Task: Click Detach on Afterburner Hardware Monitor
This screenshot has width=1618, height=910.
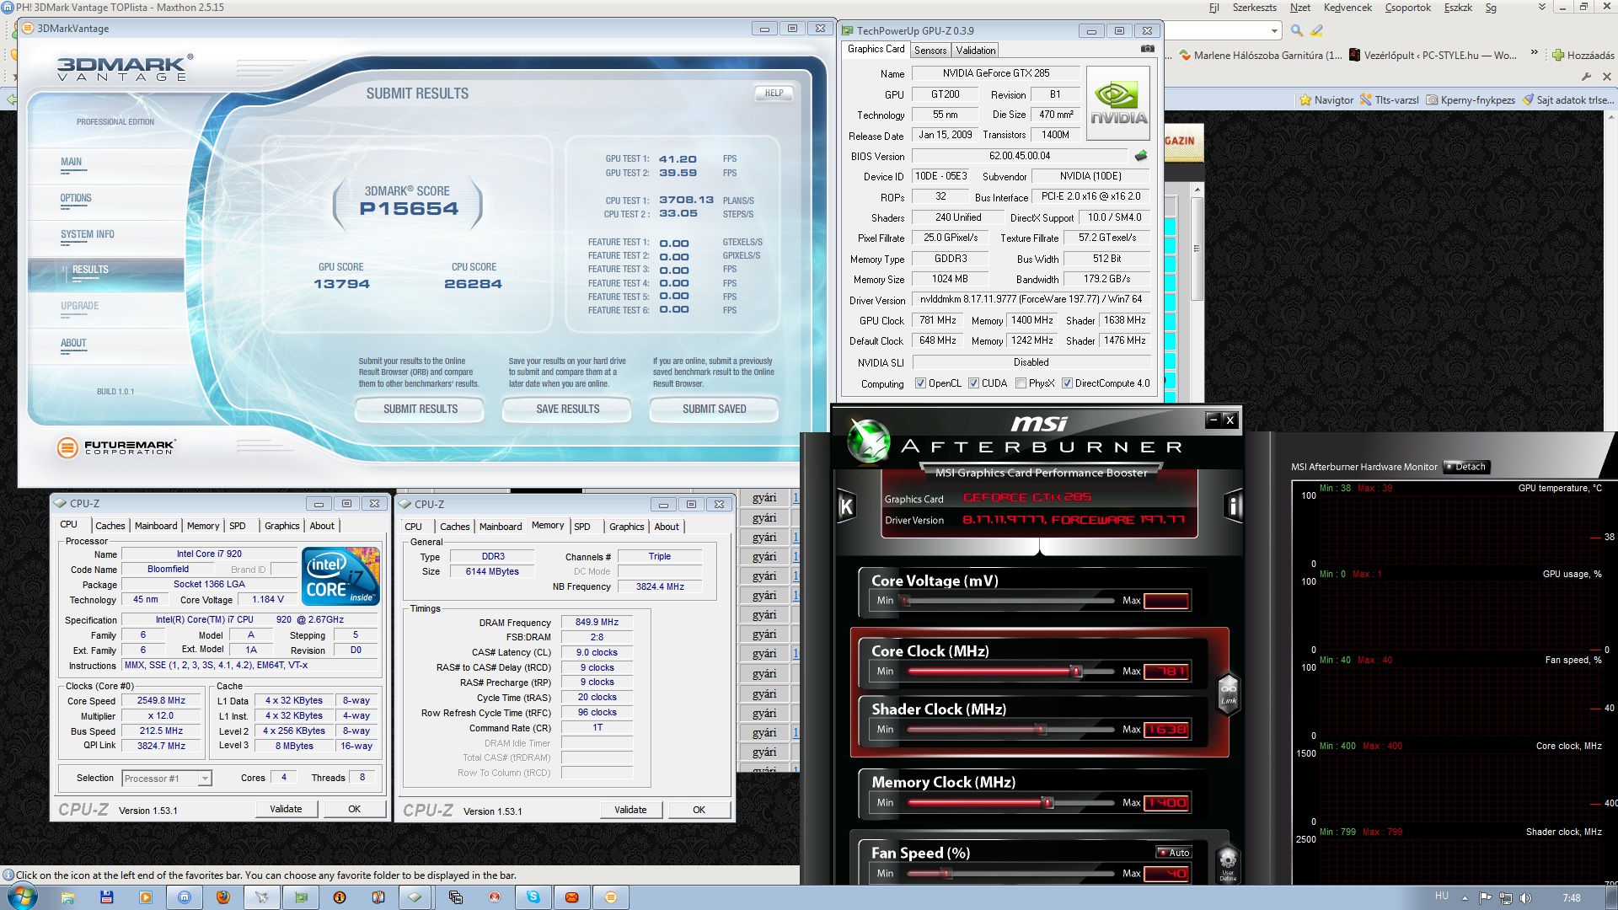Action: (x=1465, y=467)
